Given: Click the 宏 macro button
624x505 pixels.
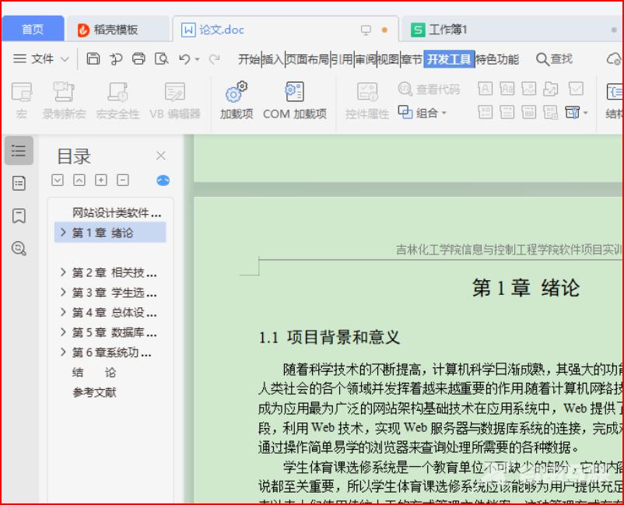Looking at the screenshot, I should 22,100.
